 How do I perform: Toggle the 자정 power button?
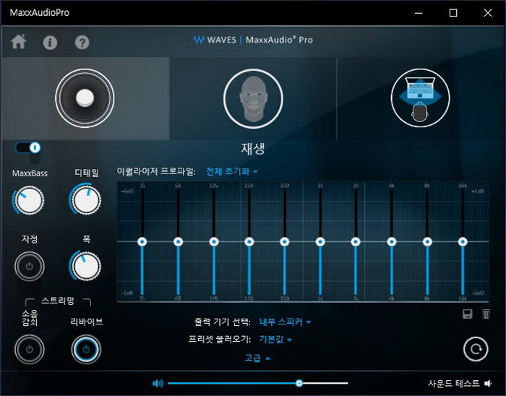pos(29,266)
